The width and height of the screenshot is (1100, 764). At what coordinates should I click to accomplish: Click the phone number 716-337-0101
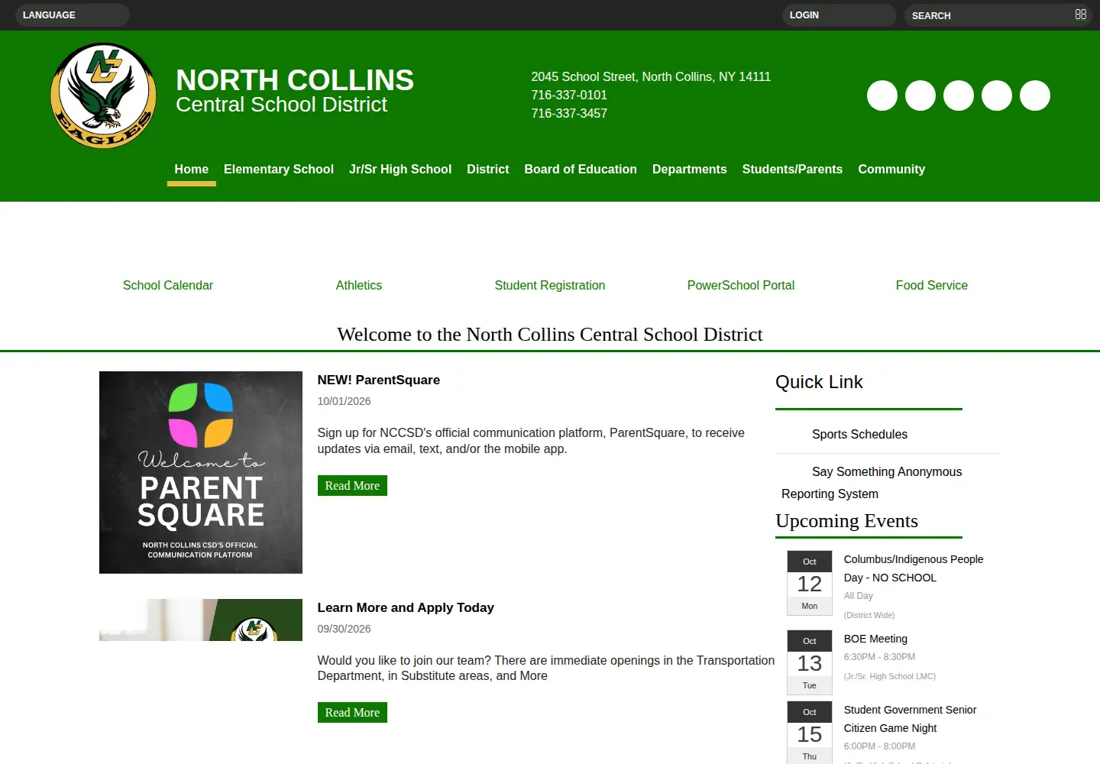click(569, 95)
